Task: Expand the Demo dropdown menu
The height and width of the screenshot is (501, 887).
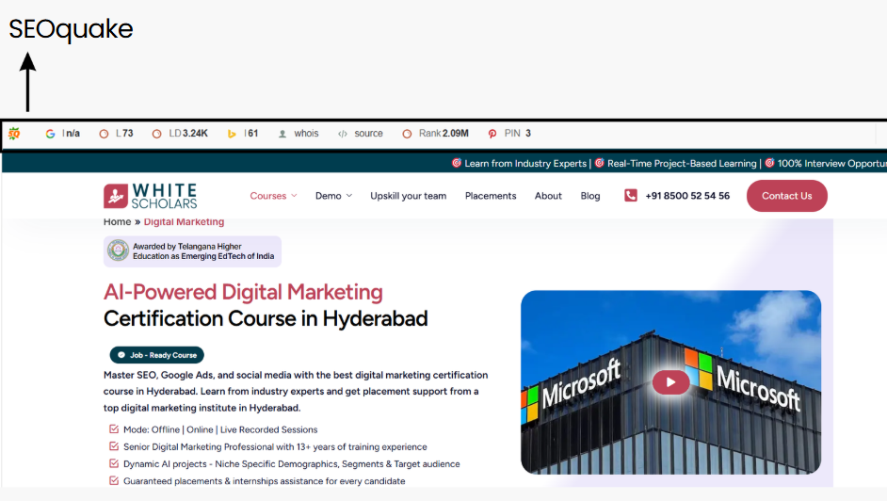Action: (x=333, y=196)
